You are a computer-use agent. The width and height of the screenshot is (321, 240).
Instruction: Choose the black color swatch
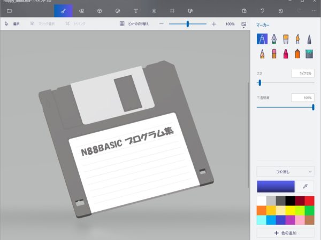pos(291,201)
